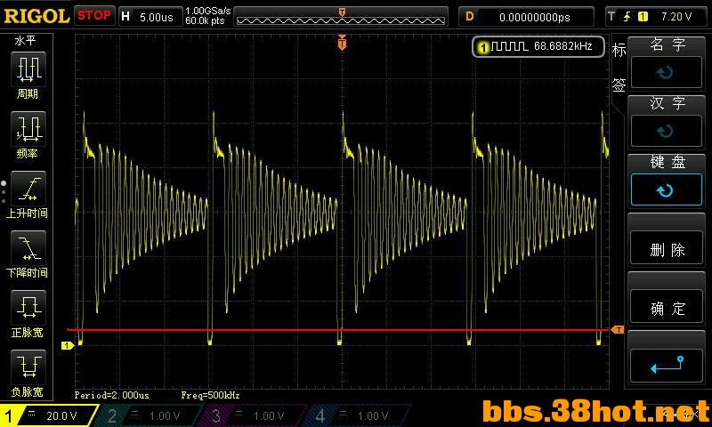Select the 下降时间 fall time measurement icon
The width and height of the screenshot is (712, 427).
28,248
